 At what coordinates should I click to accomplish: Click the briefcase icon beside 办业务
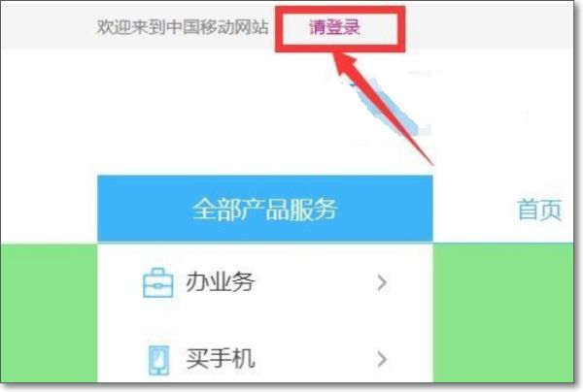[158, 283]
